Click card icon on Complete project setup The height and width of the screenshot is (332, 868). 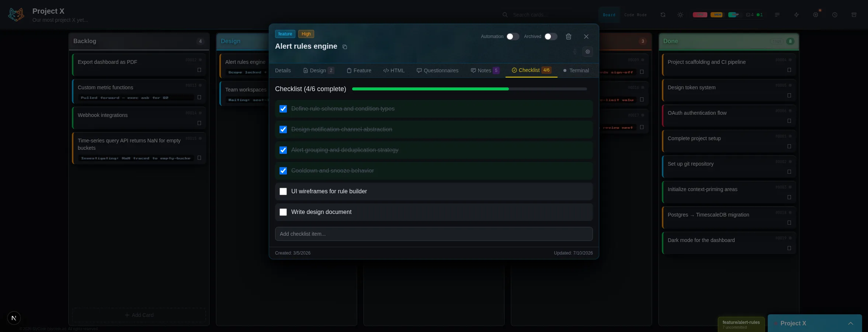pyautogui.click(x=789, y=146)
